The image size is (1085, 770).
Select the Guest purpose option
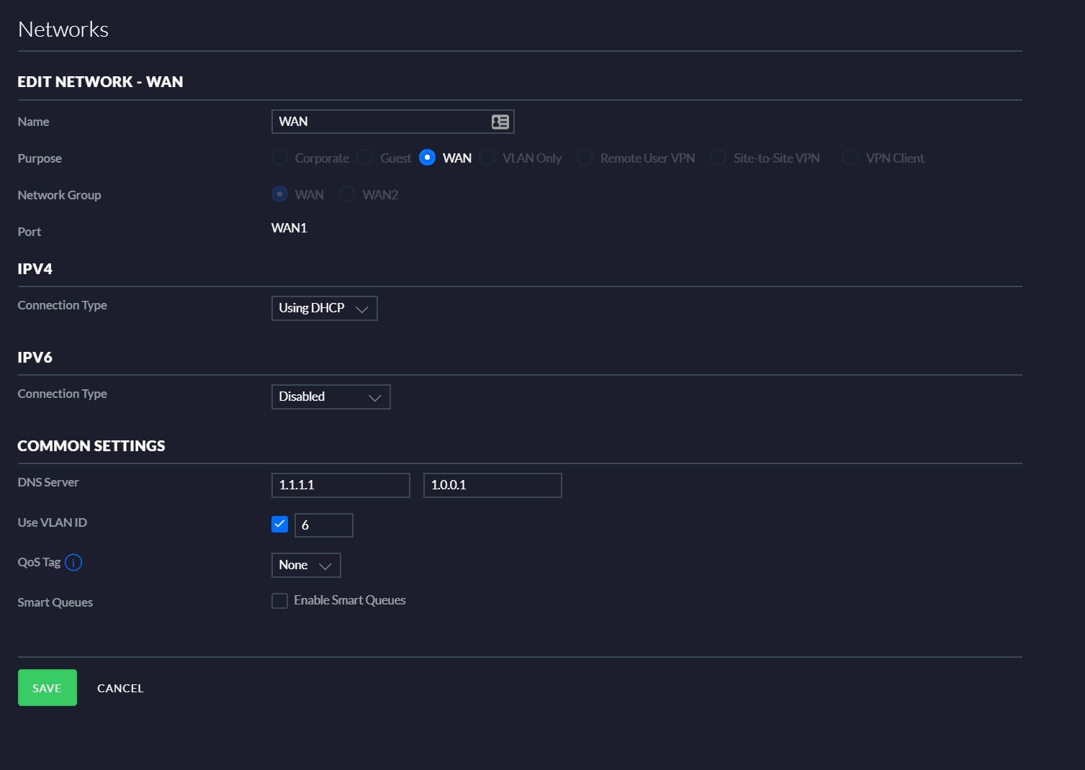point(364,158)
